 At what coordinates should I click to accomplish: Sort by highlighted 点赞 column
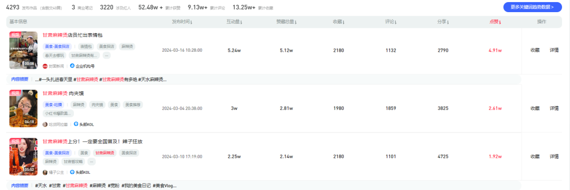coord(495,22)
